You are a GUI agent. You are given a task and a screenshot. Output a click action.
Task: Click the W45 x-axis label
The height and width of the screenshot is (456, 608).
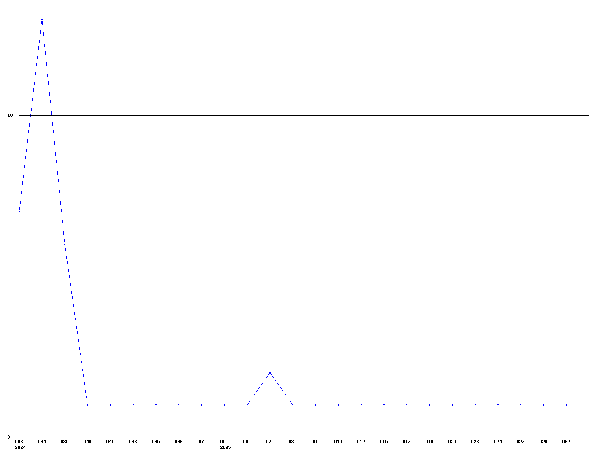pyautogui.click(x=156, y=442)
